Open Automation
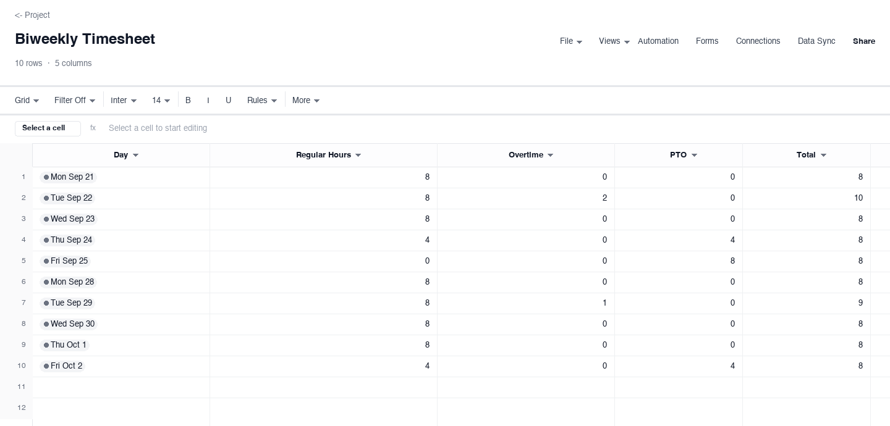This screenshot has width=890, height=426. [x=658, y=41]
